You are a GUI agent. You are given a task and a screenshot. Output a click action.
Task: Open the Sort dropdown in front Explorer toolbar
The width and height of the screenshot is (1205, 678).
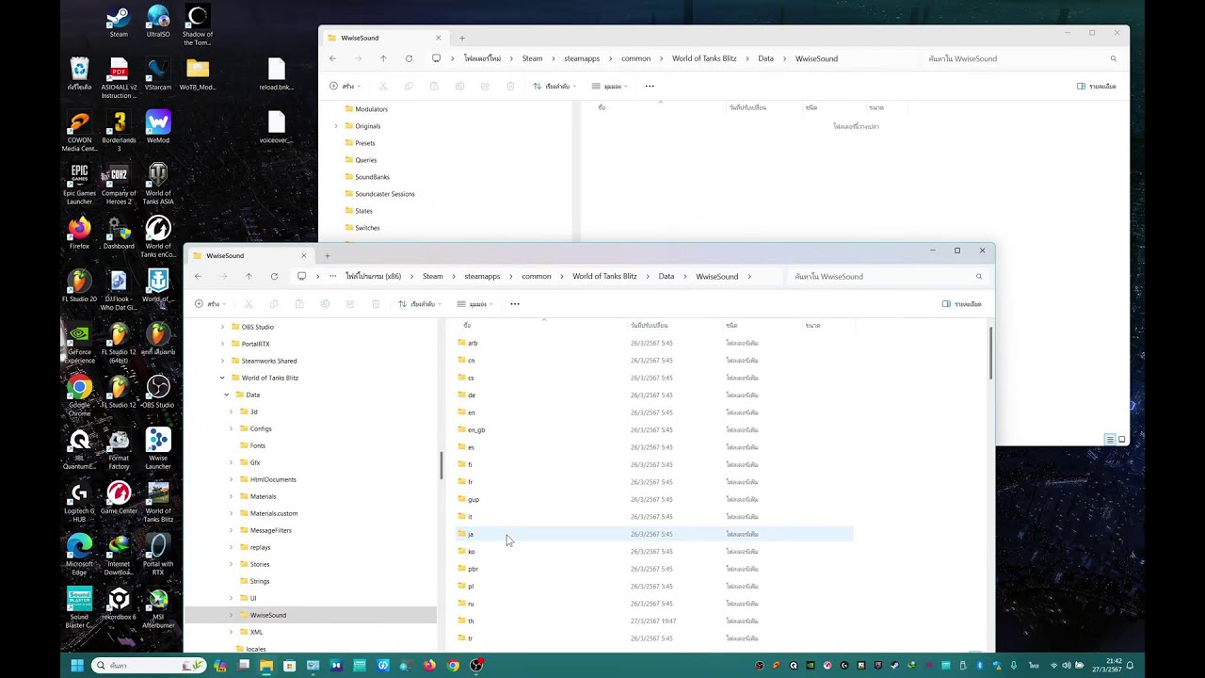pyautogui.click(x=420, y=304)
